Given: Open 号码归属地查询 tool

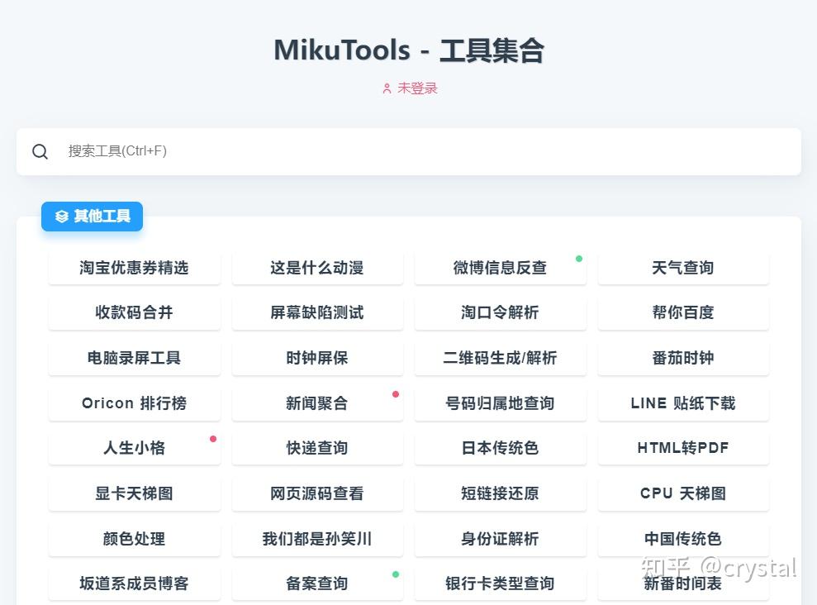Looking at the screenshot, I should [x=501, y=403].
